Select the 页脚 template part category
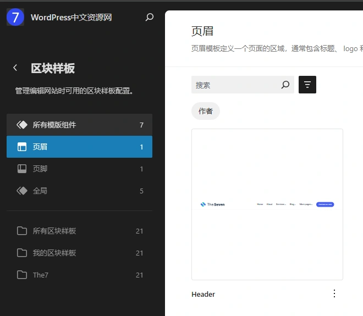The image size is (363, 316). point(79,169)
